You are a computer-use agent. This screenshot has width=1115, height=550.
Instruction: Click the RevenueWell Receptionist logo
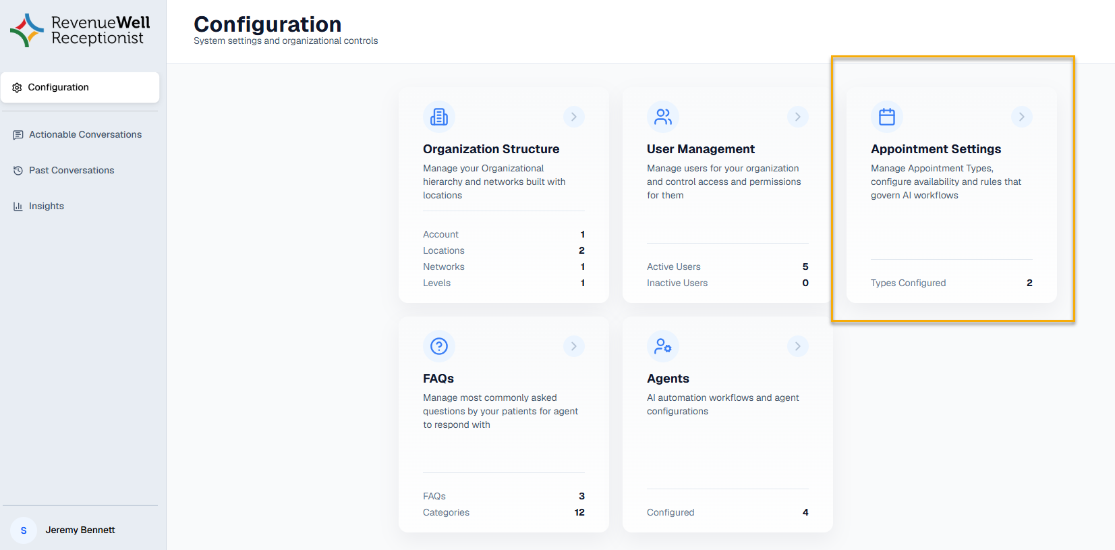(80, 30)
